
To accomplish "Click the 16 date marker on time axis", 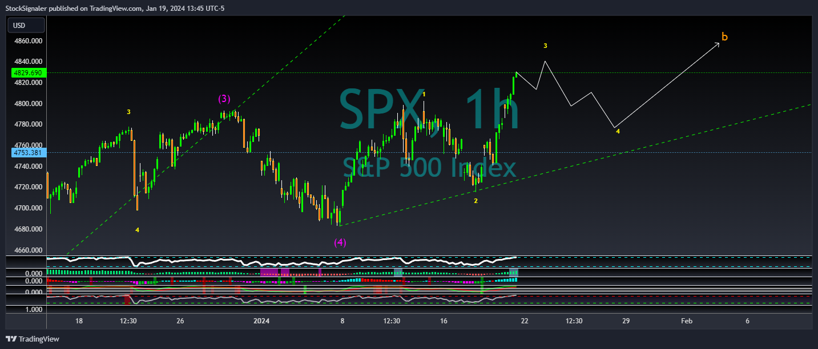I will click(444, 321).
